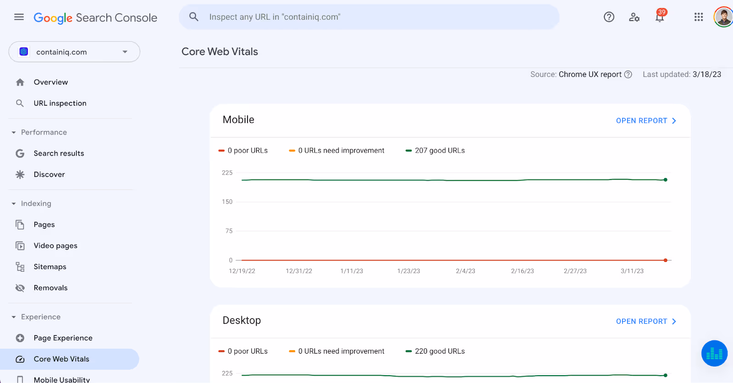Focus the Inspect any URL search field
Screen dimensions: 733x383
(369, 17)
